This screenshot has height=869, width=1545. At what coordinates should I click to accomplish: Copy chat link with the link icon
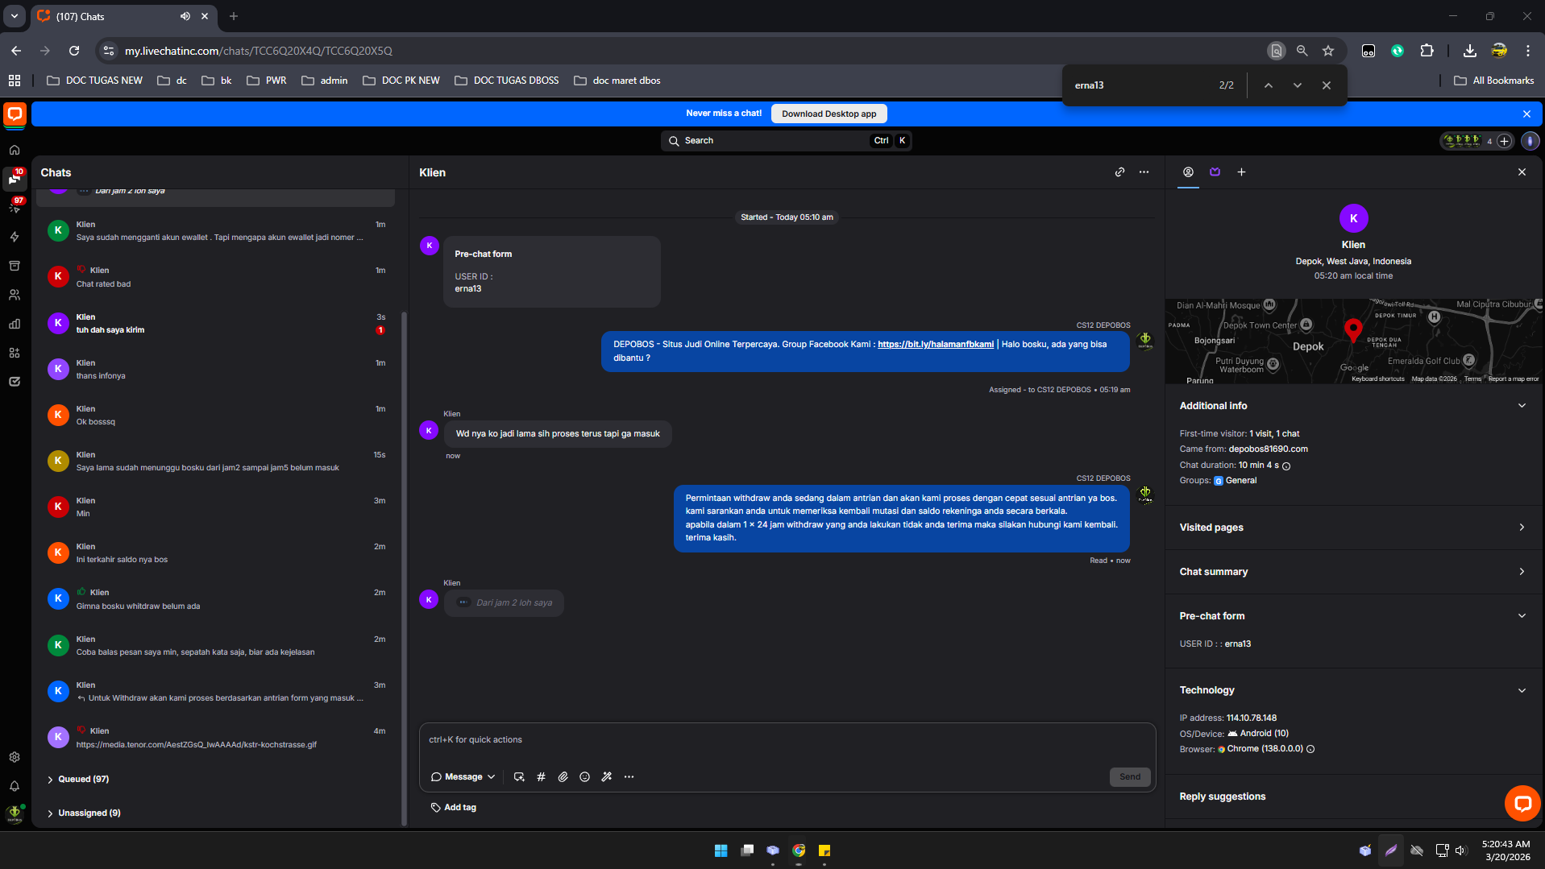click(1119, 172)
